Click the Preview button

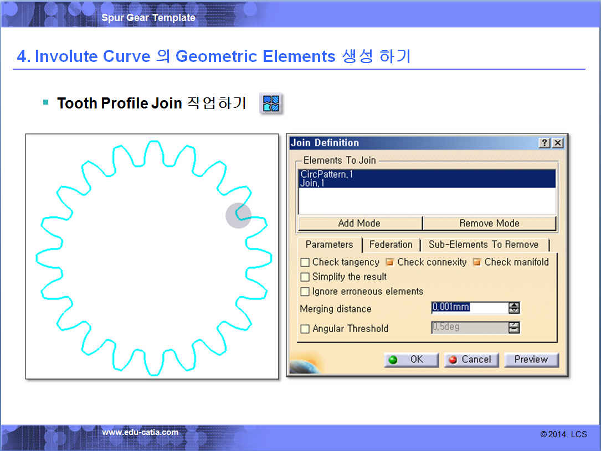click(531, 360)
